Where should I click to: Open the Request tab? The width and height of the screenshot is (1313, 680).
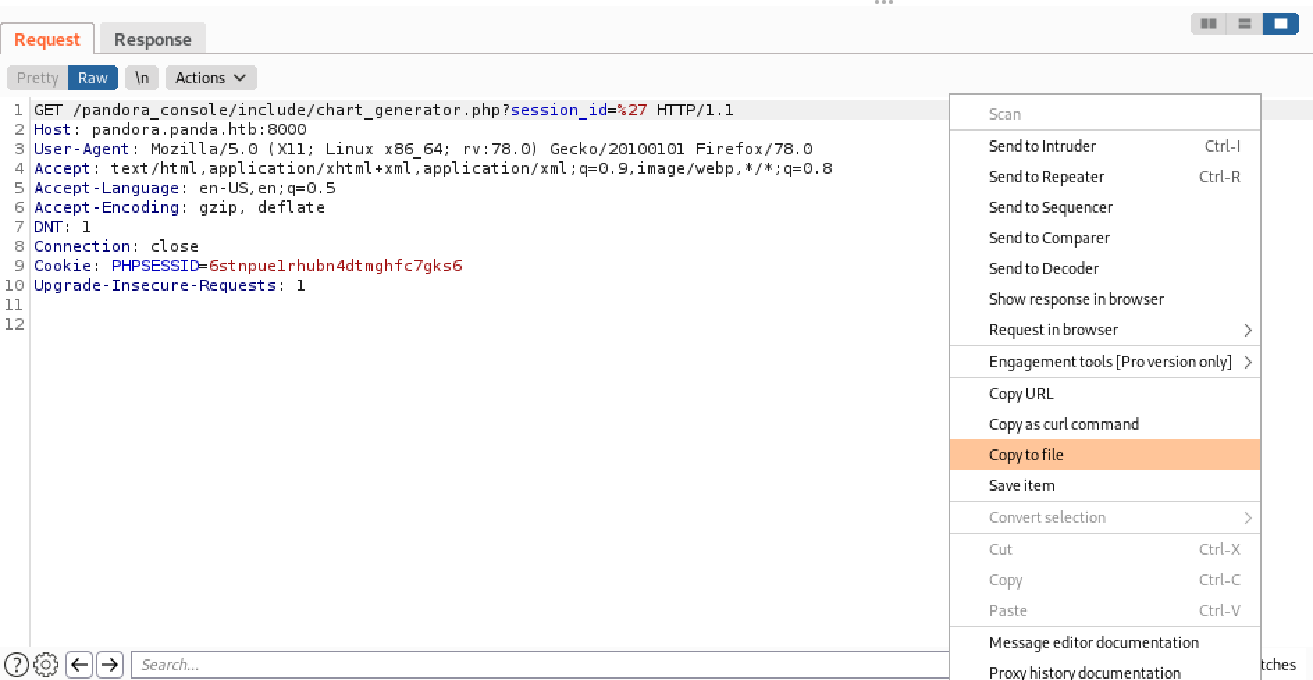click(47, 40)
